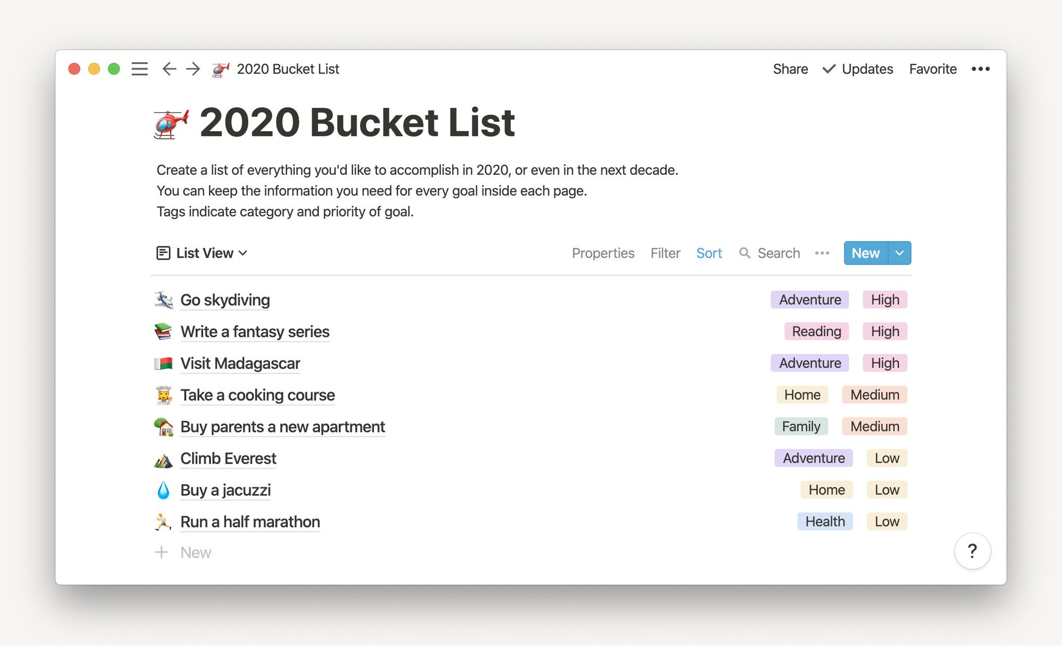Mark the page as Favorite
Image resolution: width=1062 pixels, height=658 pixels.
pos(933,69)
